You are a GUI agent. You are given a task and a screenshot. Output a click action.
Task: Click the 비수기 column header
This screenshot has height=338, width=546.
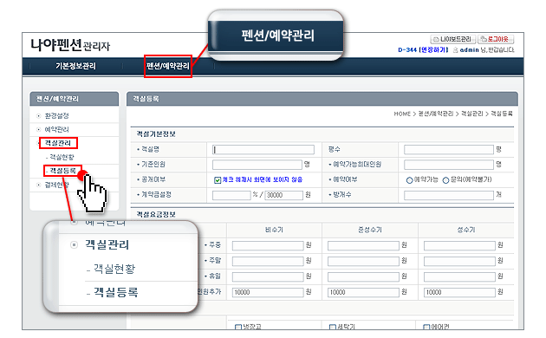[274, 230]
